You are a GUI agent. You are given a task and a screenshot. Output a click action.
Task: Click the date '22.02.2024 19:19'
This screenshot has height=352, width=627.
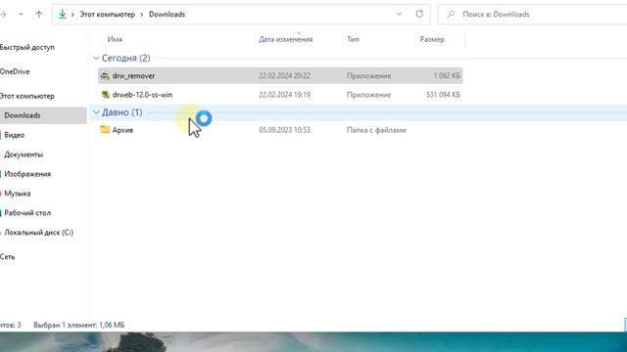[284, 95]
